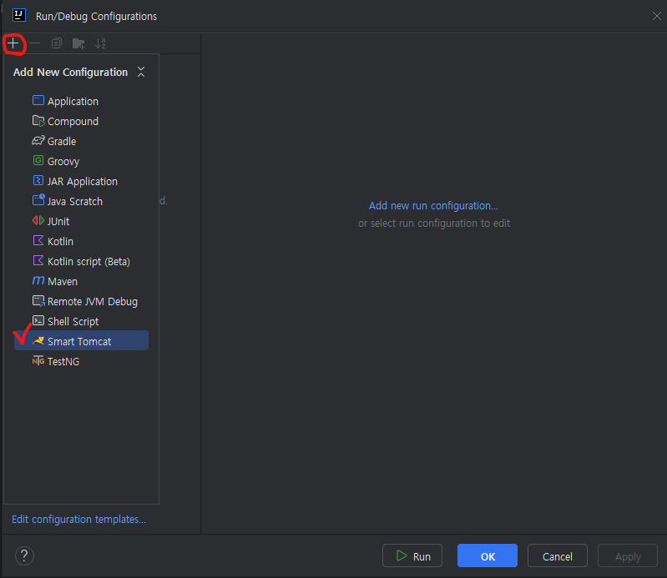667x578 pixels.
Task: Open the help question mark button
Action: pos(25,556)
